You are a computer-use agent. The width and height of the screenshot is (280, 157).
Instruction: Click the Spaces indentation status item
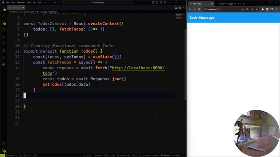click(x=98, y=155)
